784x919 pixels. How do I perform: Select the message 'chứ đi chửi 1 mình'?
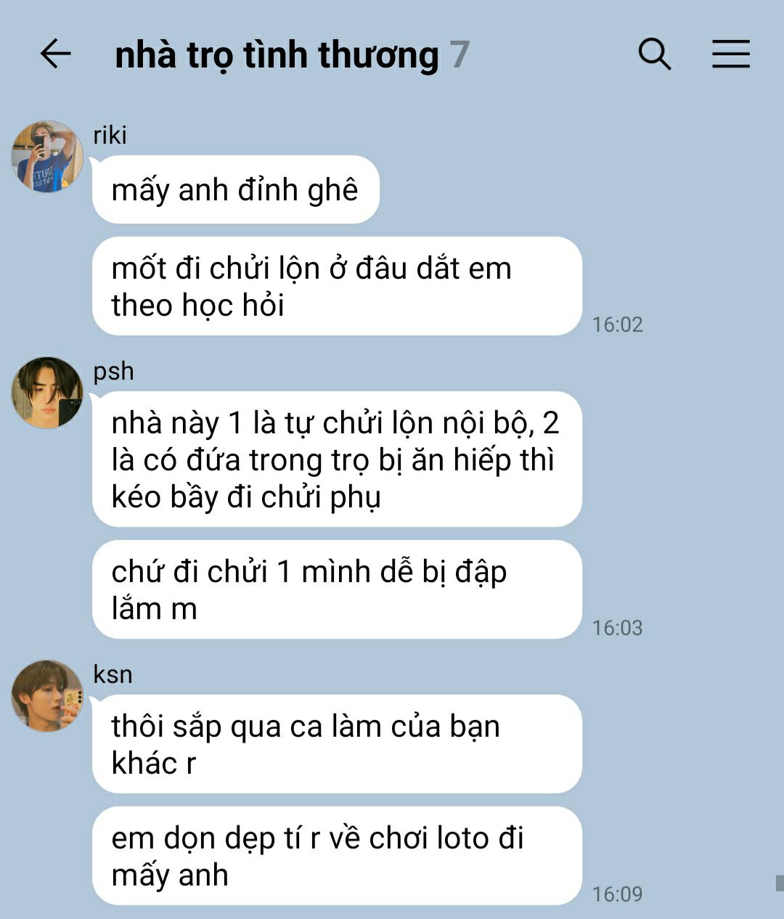pyautogui.click(x=337, y=589)
